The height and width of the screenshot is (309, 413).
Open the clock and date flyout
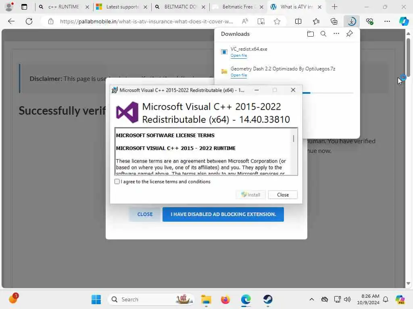click(x=368, y=299)
